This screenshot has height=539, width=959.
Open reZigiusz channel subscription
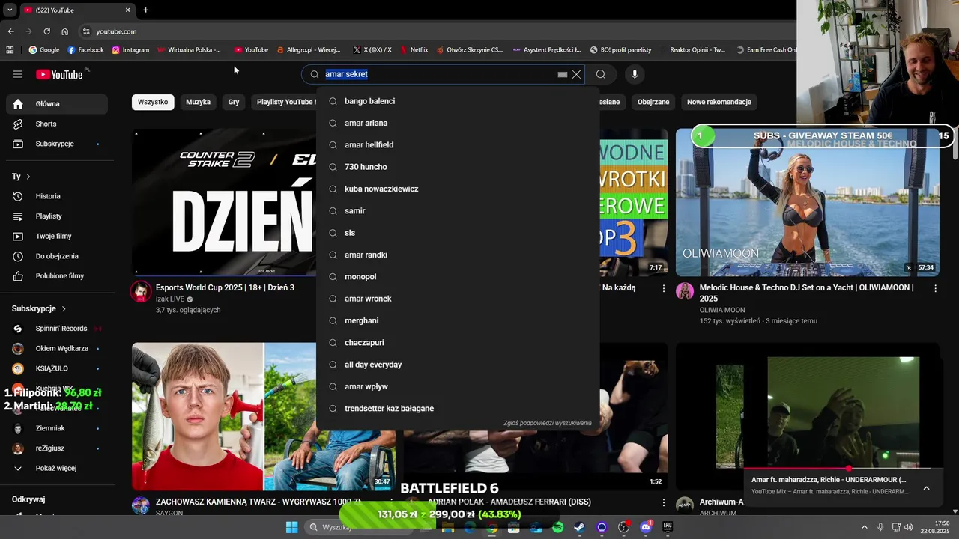click(57, 448)
